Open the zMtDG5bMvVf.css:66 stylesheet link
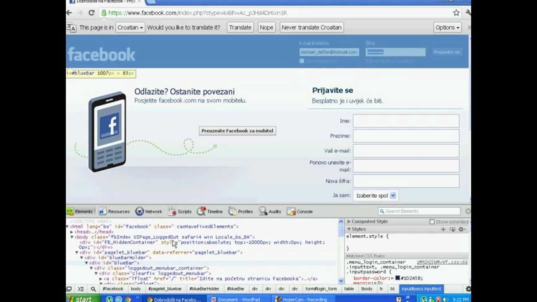537x302 pixels. [x=442, y=262]
